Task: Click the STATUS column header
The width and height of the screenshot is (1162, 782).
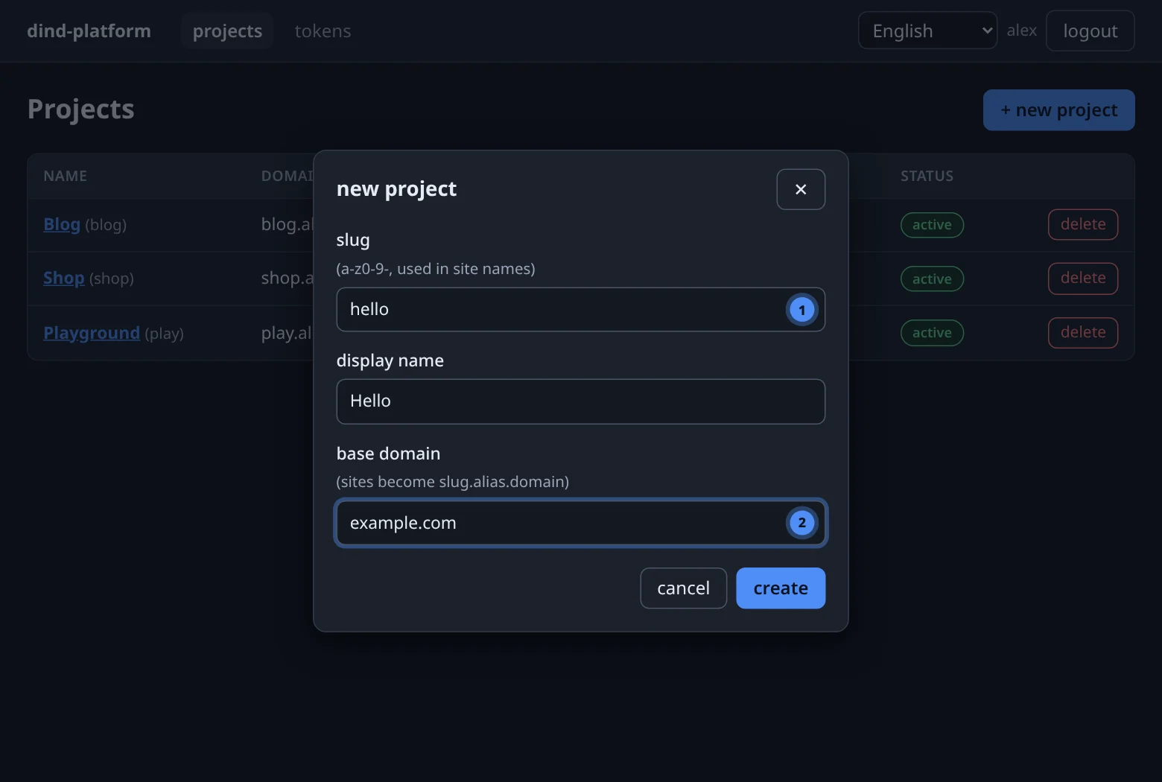Action: click(927, 177)
